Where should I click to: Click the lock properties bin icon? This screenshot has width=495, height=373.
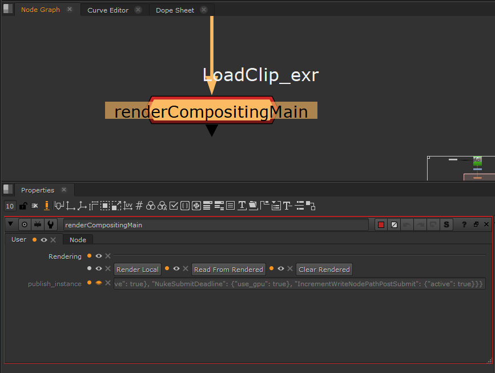[23, 206]
